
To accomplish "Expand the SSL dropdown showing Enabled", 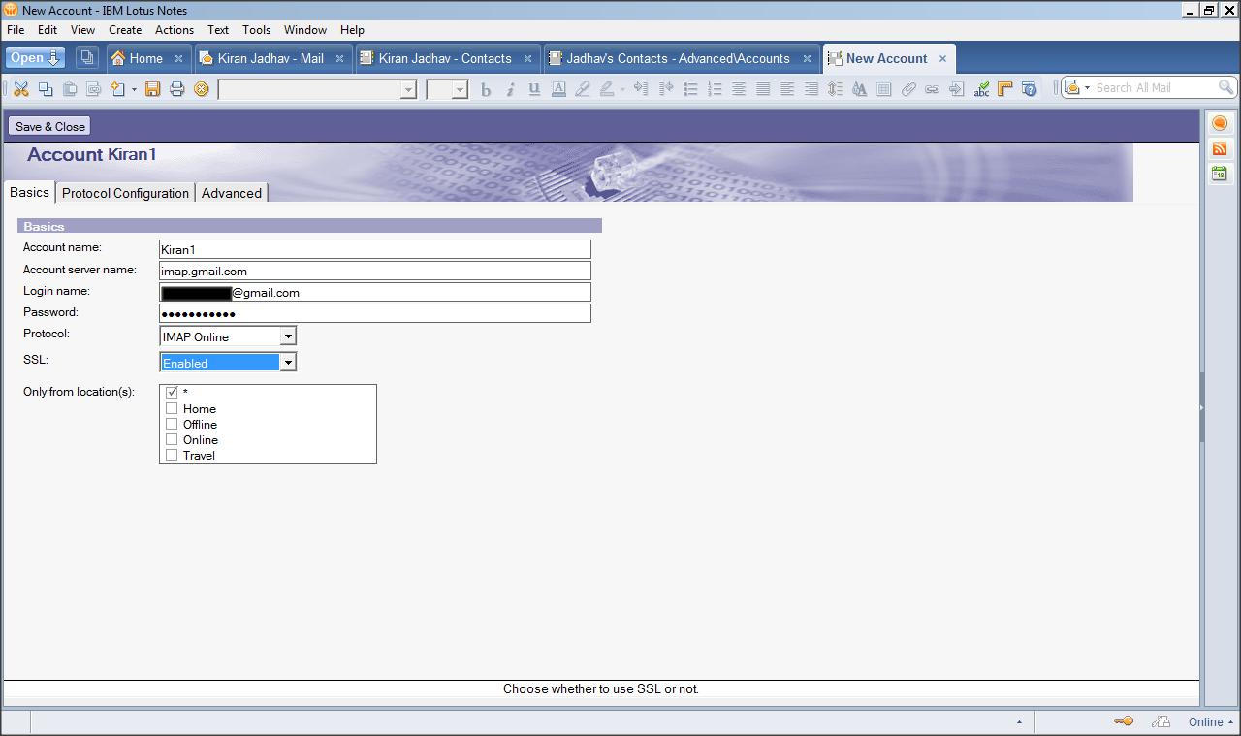I will [287, 363].
